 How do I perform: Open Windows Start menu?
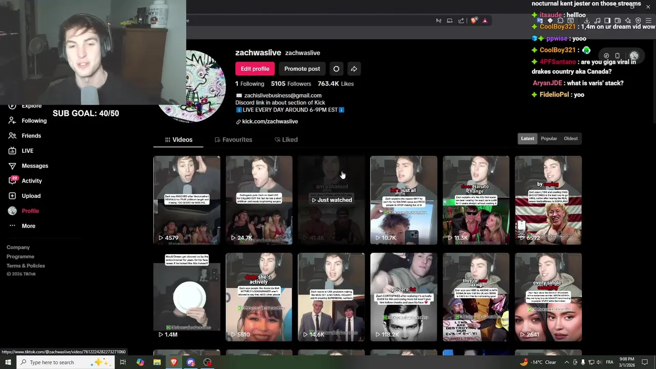click(x=8, y=362)
